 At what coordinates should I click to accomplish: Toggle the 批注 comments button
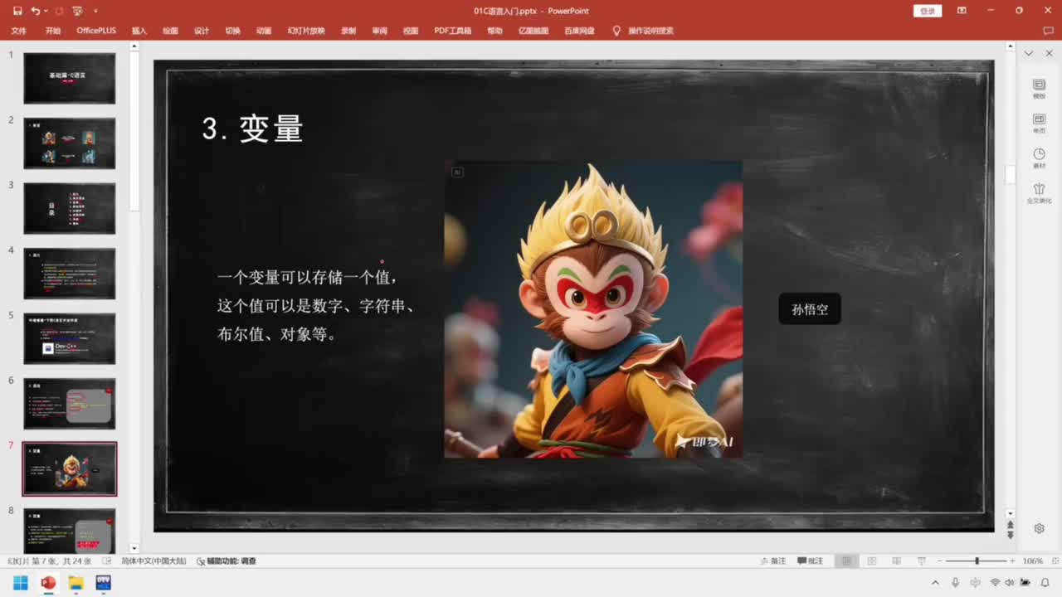pos(811,561)
